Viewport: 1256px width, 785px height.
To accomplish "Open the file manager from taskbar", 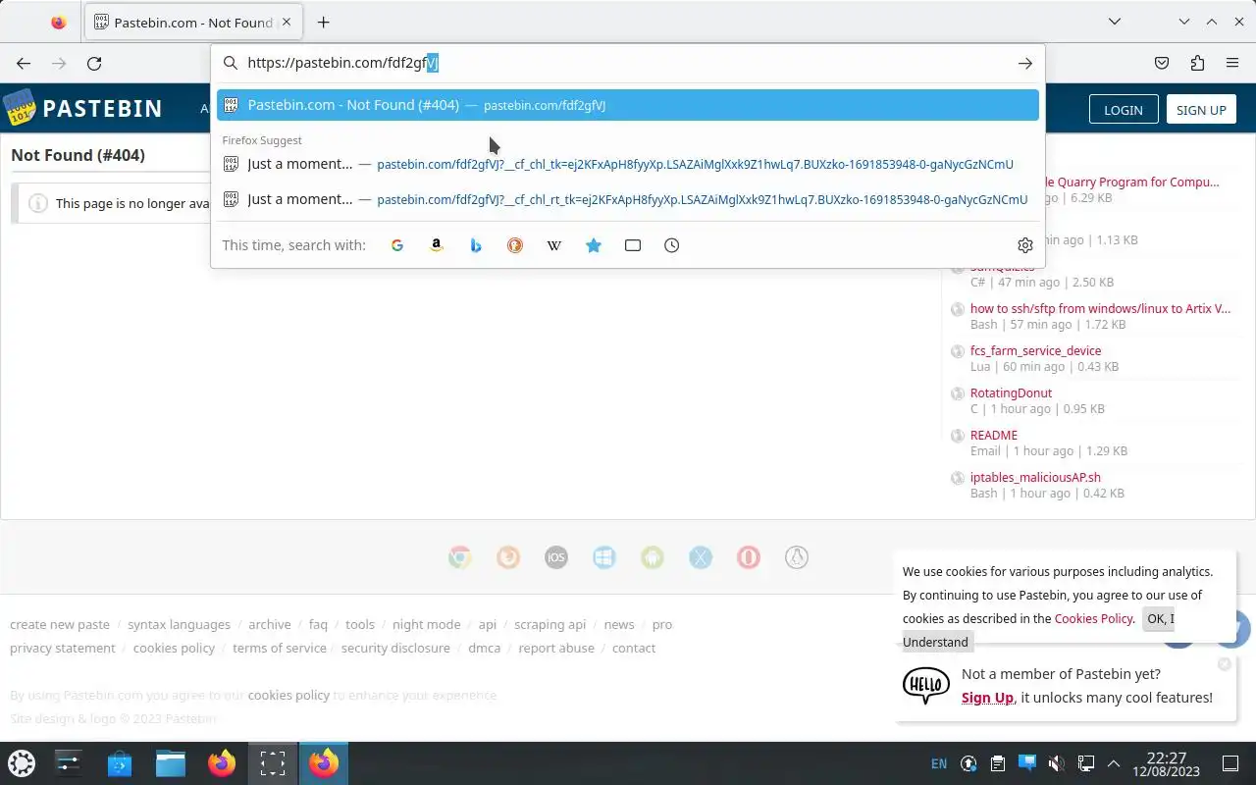I will 171,763.
